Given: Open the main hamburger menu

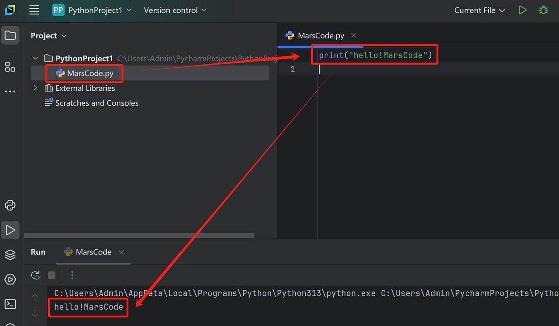Looking at the screenshot, I should pos(34,10).
